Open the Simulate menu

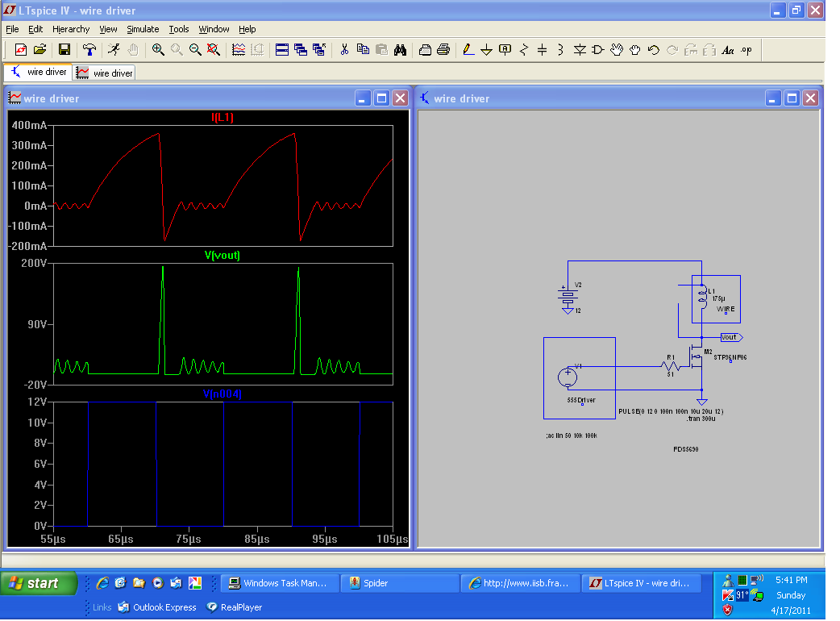(x=143, y=29)
